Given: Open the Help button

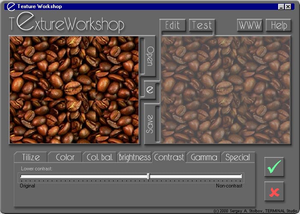Looking at the screenshot, I should [279, 25].
